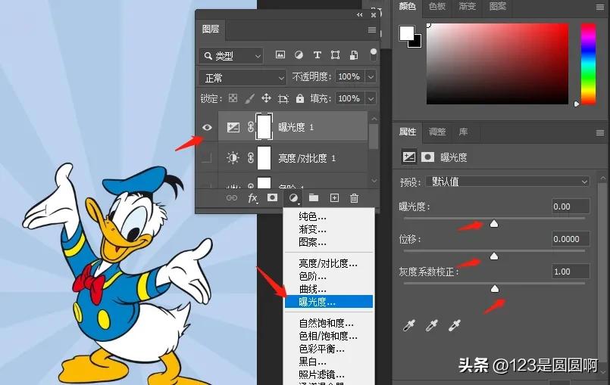Click the rainbow hue strip
This screenshot has width=610, height=385.
pyautogui.click(x=588, y=64)
